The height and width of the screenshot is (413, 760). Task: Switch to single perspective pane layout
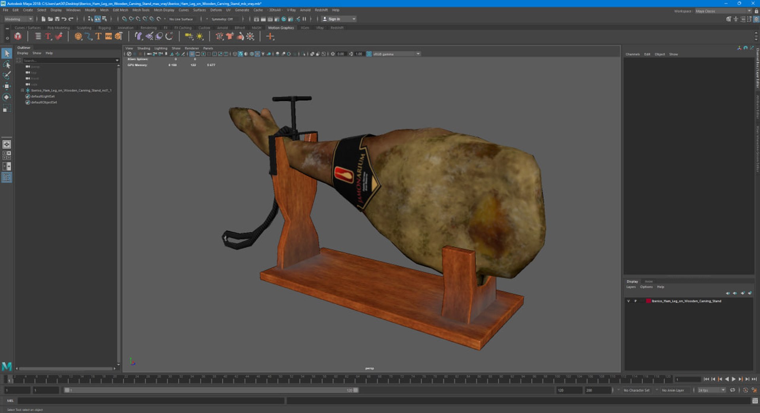tap(7, 144)
